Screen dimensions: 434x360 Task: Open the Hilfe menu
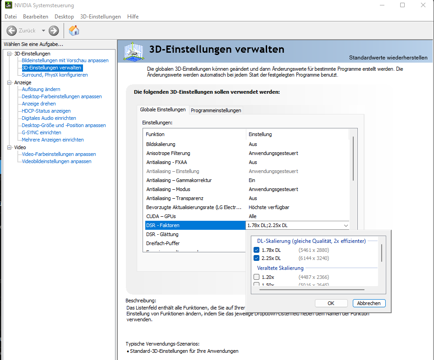click(x=133, y=17)
